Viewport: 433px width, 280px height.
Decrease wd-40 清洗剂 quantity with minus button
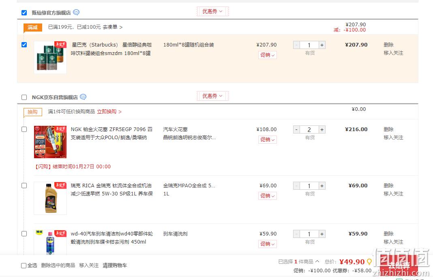point(297,234)
